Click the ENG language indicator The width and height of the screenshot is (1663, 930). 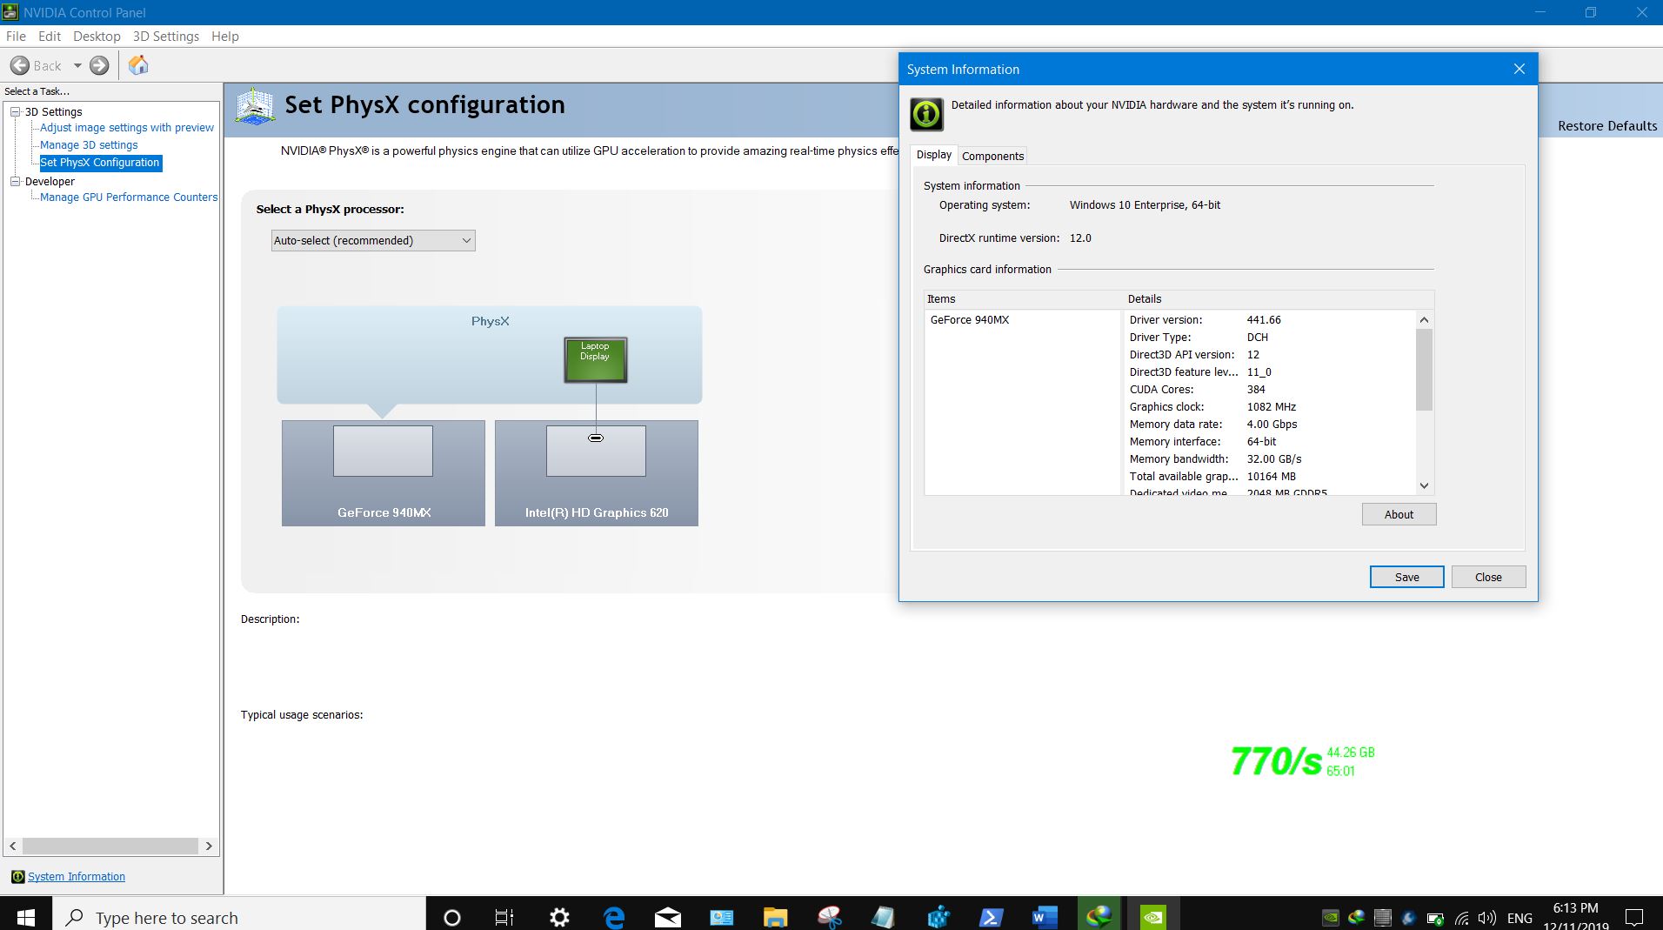click(1519, 918)
